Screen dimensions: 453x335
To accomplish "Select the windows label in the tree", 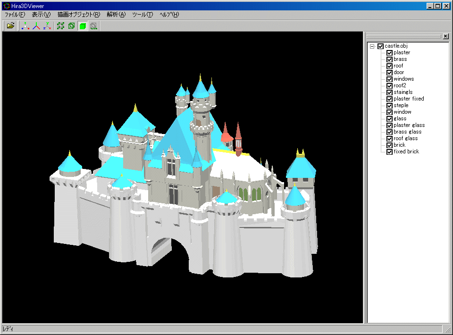I will (x=404, y=79).
